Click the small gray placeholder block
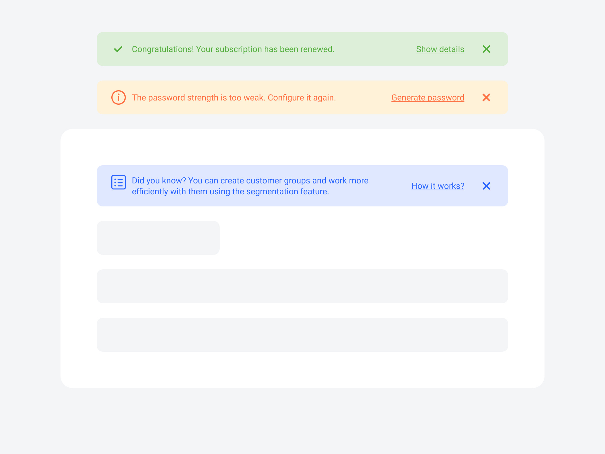The width and height of the screenshot is (605, 454). pyautogui.click(x=158, y=238)
